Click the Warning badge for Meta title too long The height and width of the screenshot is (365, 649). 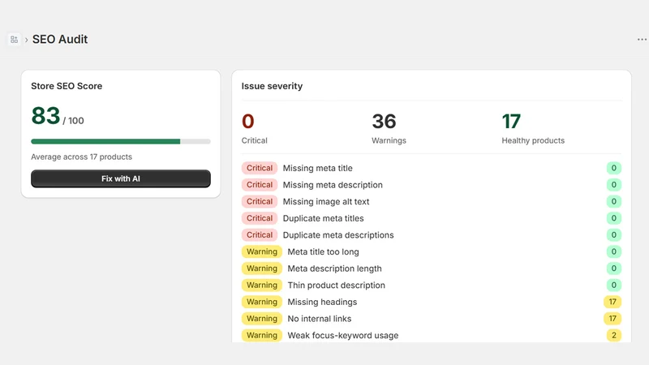click(262, 251)
